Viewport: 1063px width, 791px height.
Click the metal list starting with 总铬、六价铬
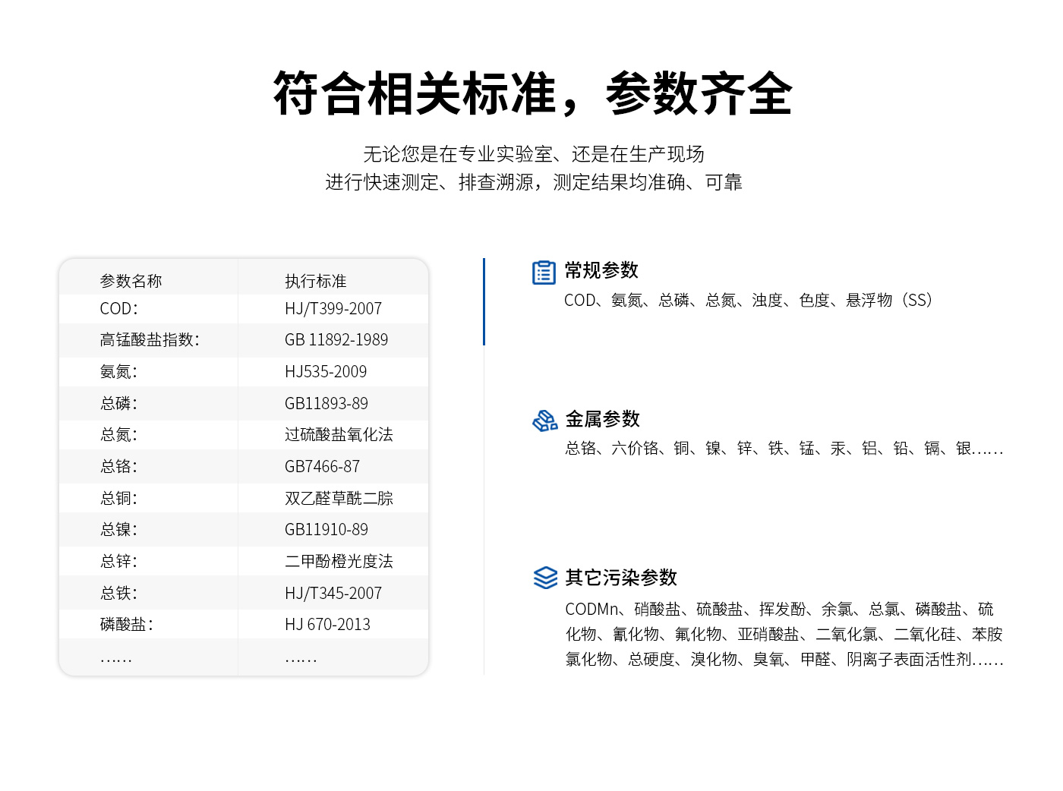tap(784, 449)
